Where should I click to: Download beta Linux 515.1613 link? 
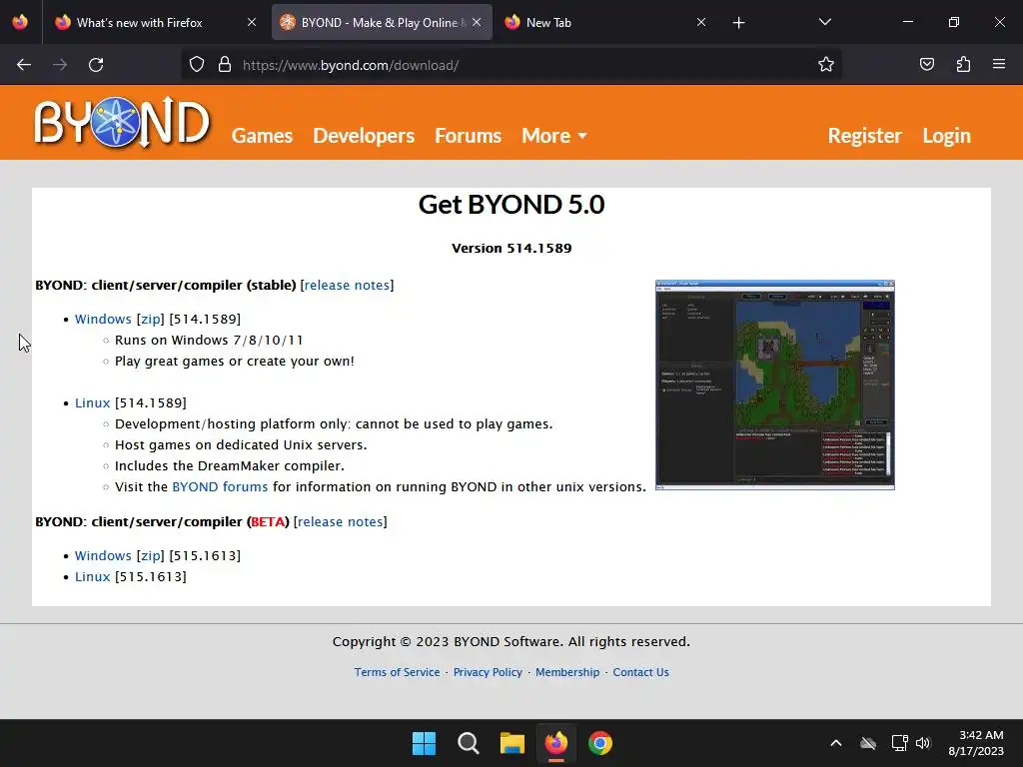click(x=93, y=576)
